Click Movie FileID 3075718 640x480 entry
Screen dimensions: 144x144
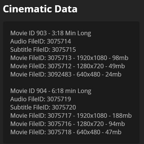66,132
